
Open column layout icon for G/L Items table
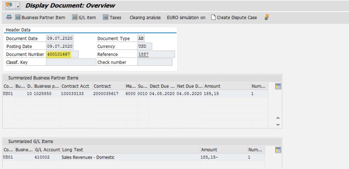click(x=278, y=150)
